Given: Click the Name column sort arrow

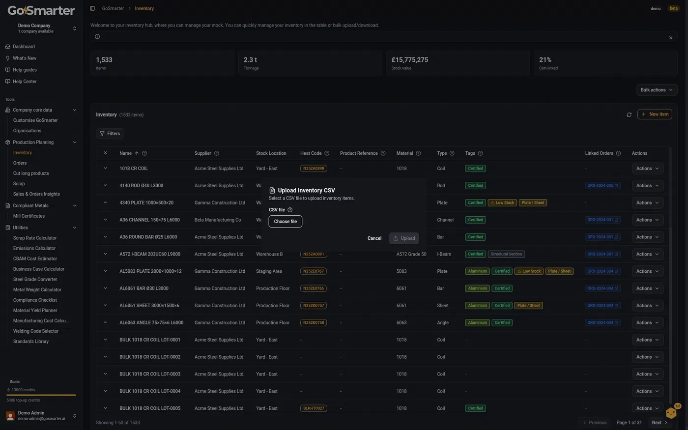Looking at the screenshot, I should point(137,153).
